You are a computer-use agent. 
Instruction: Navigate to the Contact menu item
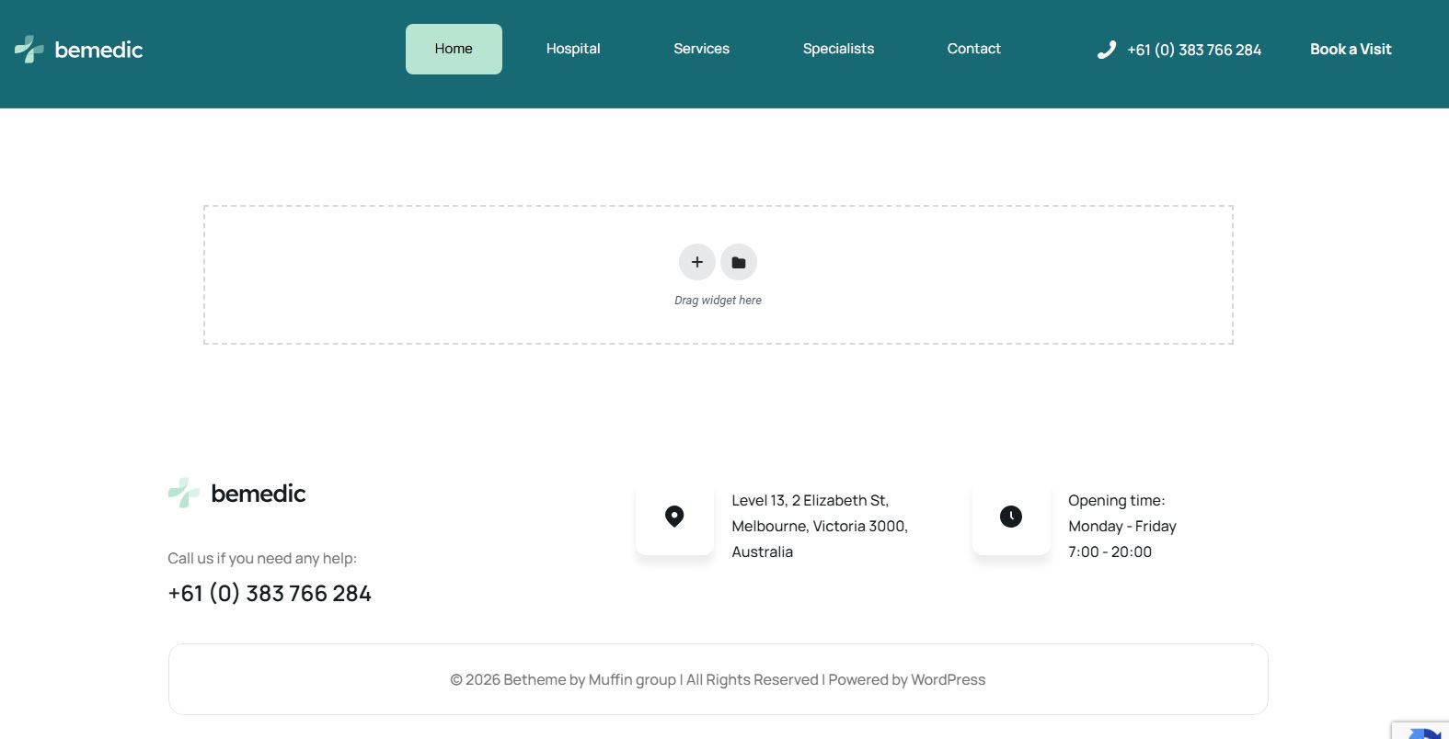[973, 49]
